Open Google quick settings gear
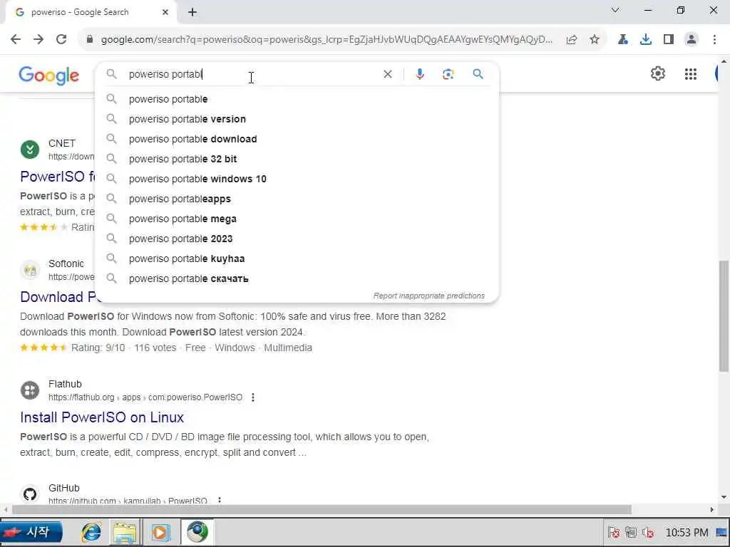This screenshot has height=547, width=730. pyautogui.click(x=658, y=73)
